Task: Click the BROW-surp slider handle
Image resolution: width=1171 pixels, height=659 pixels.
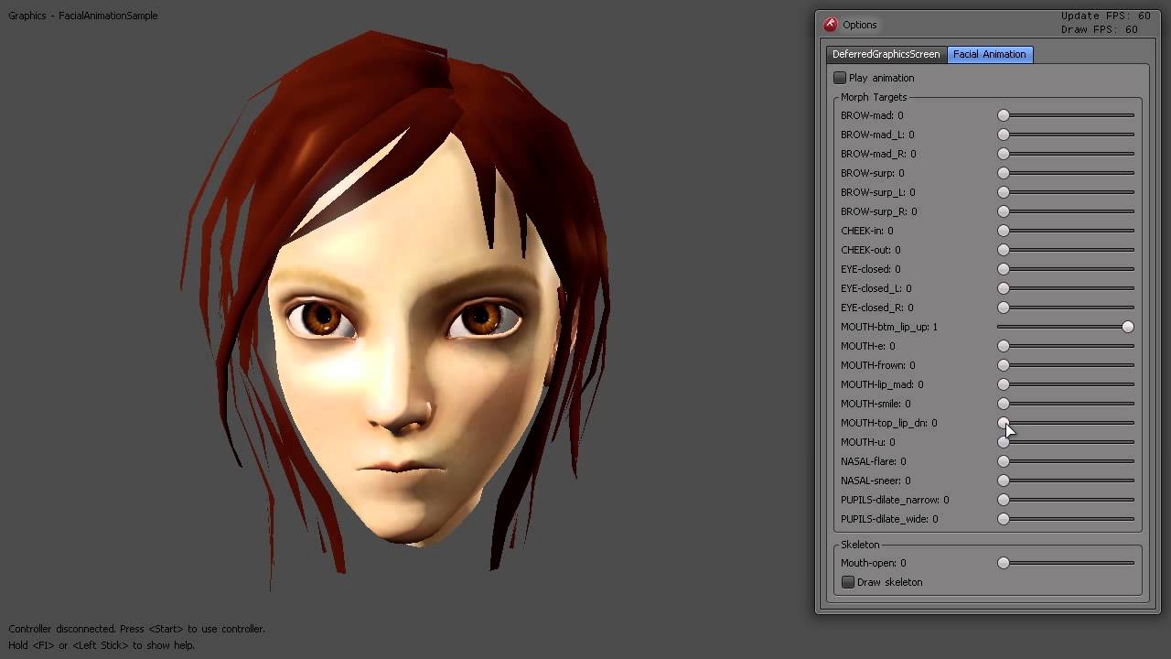Action: point(1004,173)
